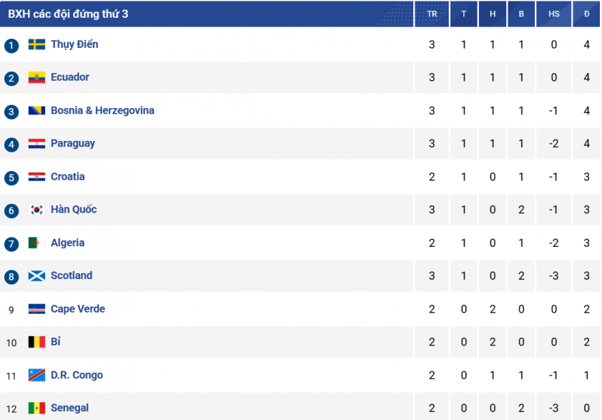The height and width of the screenshot is (420, 602).
Task: Open the Senegal team link
Action: pos(69,408)
